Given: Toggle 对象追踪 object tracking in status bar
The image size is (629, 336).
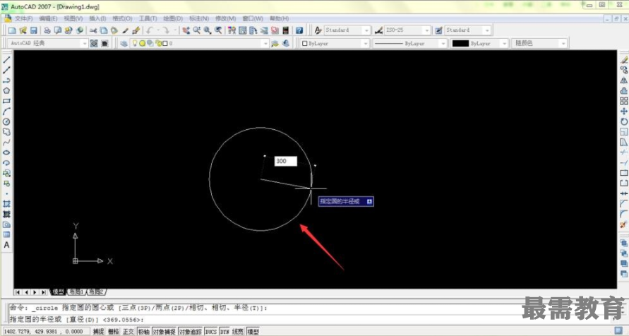Looking at the screenshot, I should tap(190, 332).
